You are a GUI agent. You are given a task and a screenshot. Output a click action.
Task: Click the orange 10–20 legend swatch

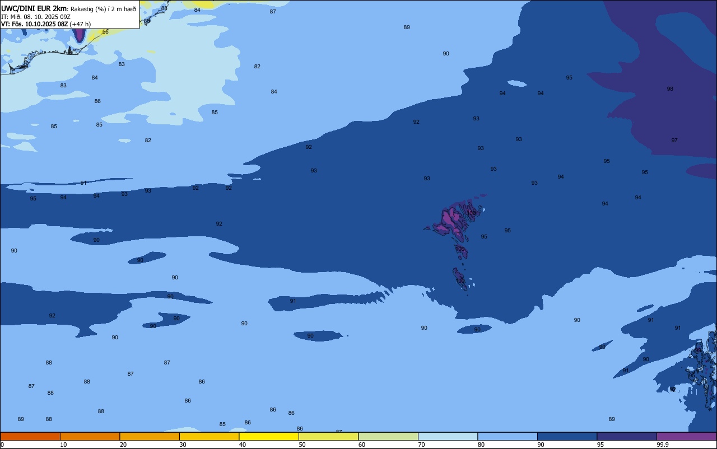(x=90, y=436)
